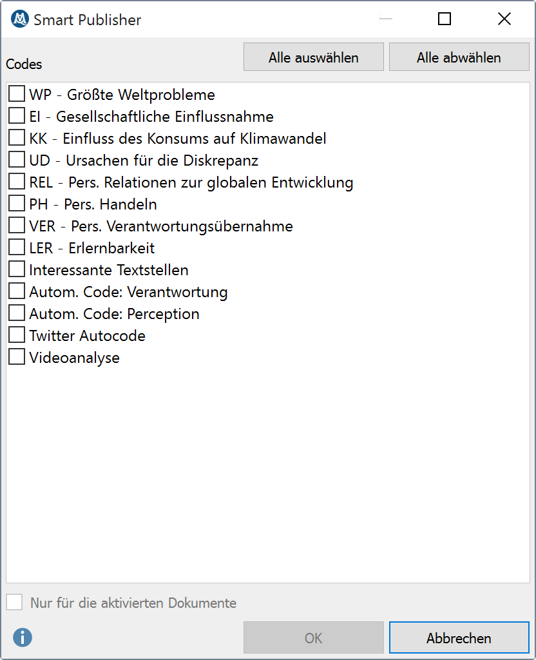This screenshot has height=660, width=536.
Task: Select the Autom. Code: Verantwortung checkbox
Action: point(17,291)
